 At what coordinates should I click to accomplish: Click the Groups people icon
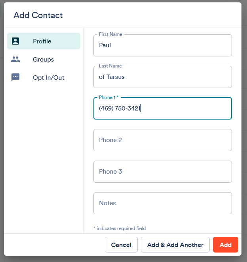pos(15,59)
